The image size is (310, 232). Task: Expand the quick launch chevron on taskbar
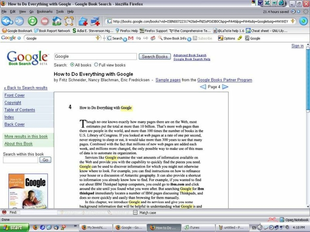pyautogui.click(x=75, y=226)
